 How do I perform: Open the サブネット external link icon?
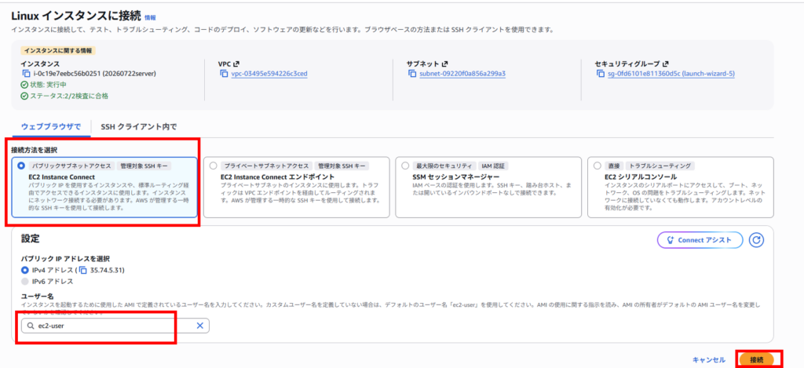(x=445, y=64)
